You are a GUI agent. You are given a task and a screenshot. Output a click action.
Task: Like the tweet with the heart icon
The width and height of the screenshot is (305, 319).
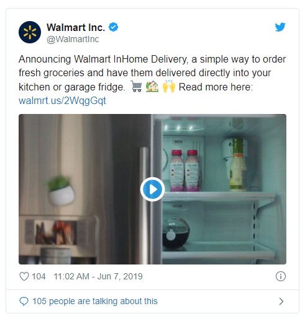pyautogui.click(x=24, y=276)
